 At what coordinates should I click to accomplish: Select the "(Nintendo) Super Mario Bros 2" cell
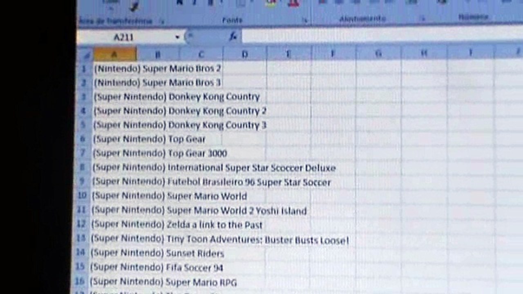[x=158, y=68]
